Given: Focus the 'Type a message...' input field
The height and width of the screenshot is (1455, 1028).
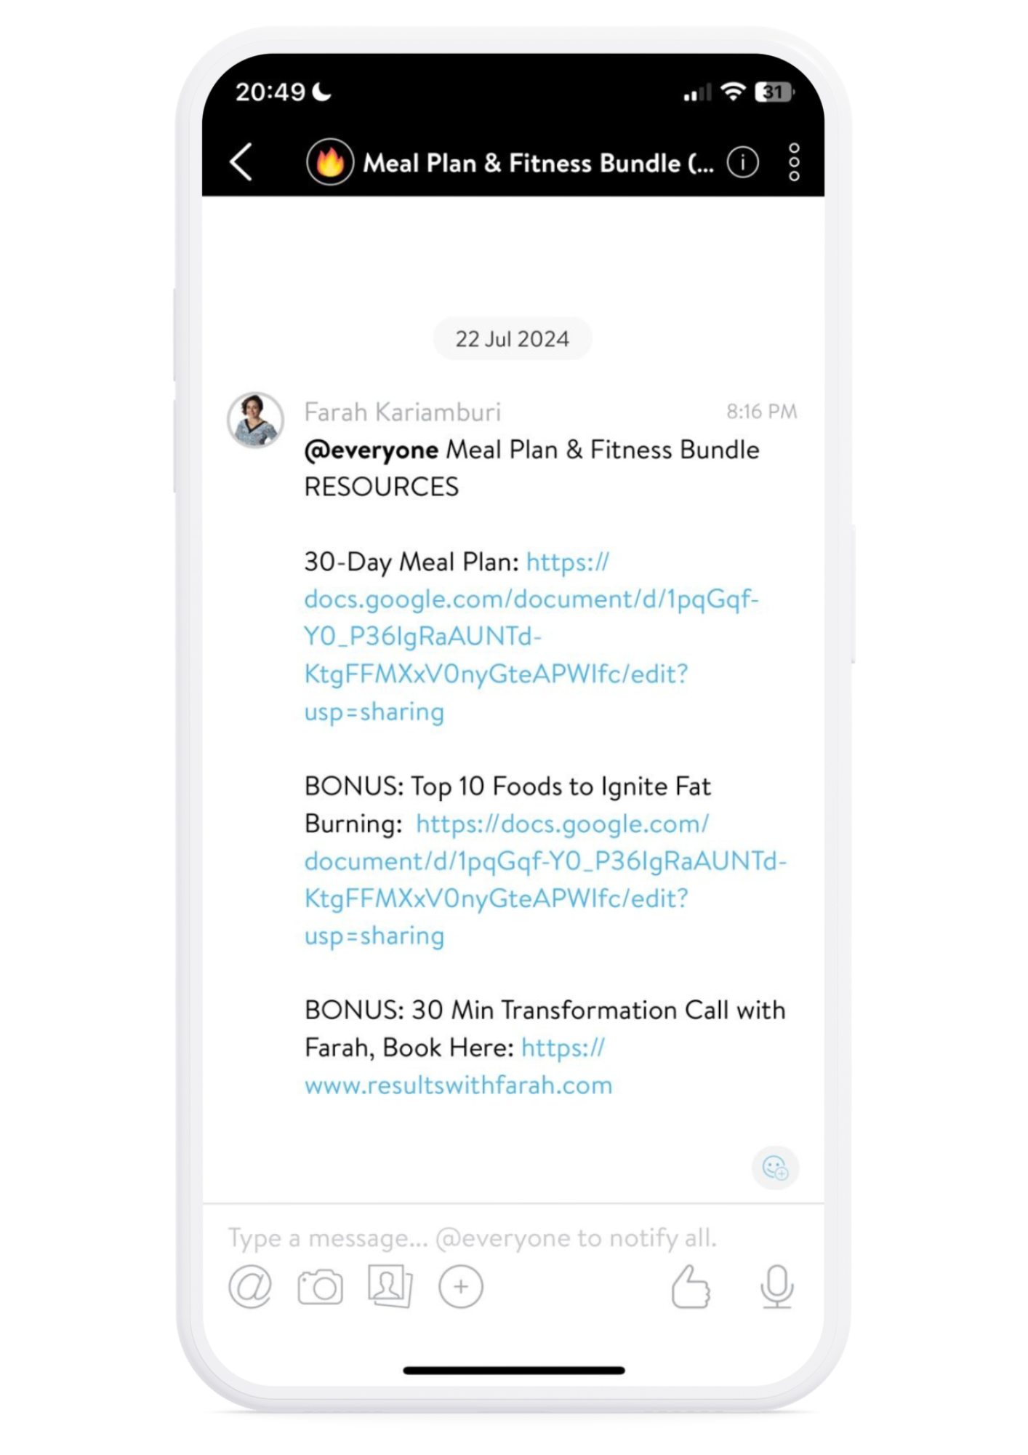Looking at the screenshot, I should pos(513,1237).
